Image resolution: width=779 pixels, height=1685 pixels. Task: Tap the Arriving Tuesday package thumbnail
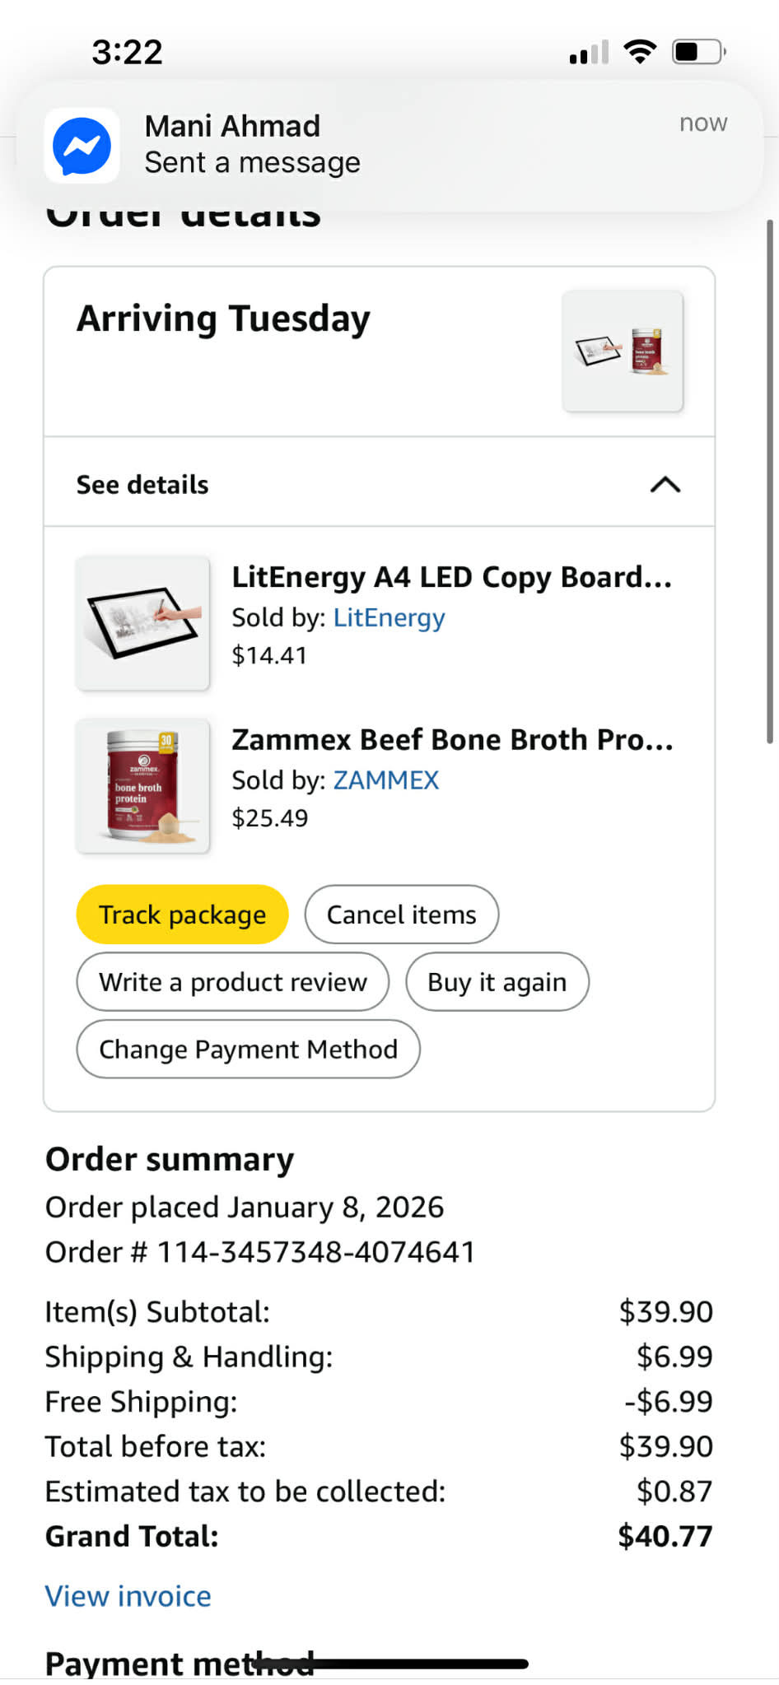point(623,351)
